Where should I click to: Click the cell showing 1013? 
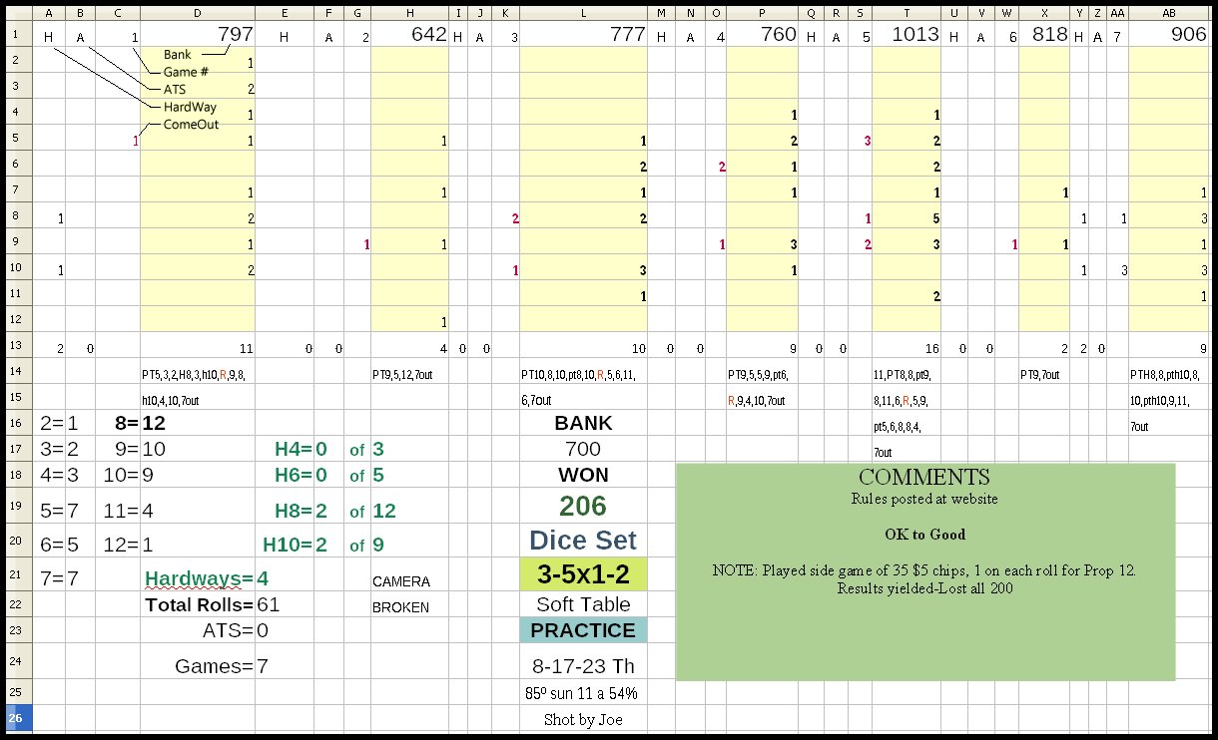click(907, 34)
